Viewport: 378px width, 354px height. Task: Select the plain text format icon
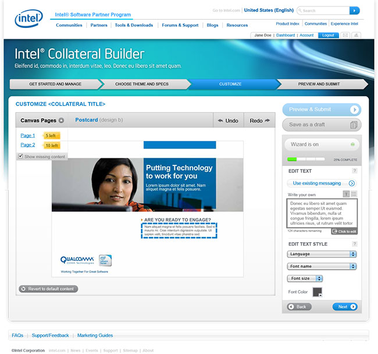pyautogui.click(x=346, y=194)
